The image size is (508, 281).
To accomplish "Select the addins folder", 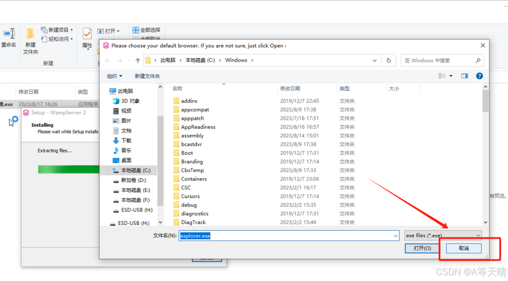I will coord(189,101).
